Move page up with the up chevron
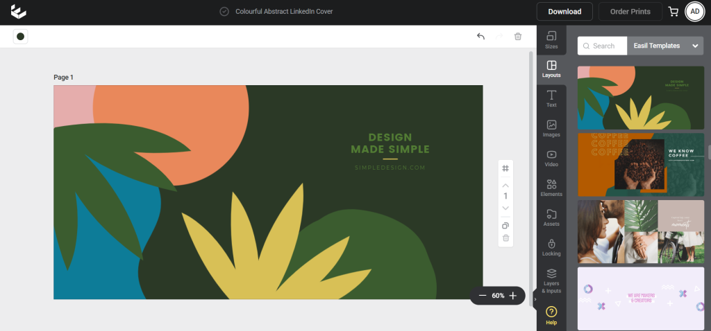 [x=505, y=186]
